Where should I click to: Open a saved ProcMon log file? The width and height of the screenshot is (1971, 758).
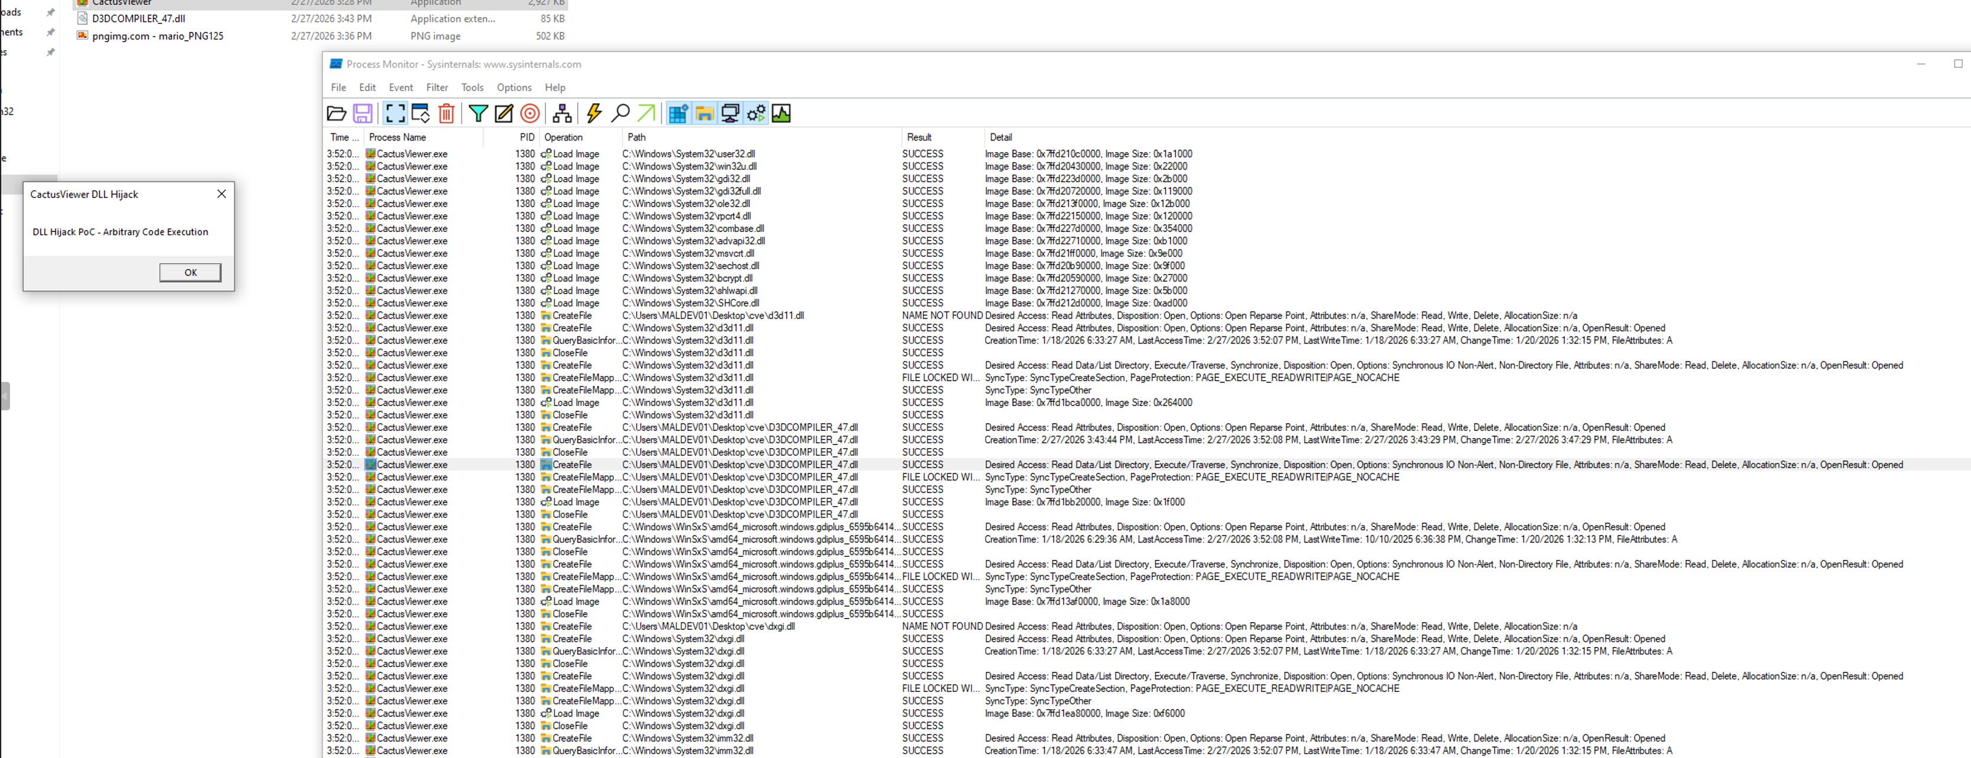338,113
